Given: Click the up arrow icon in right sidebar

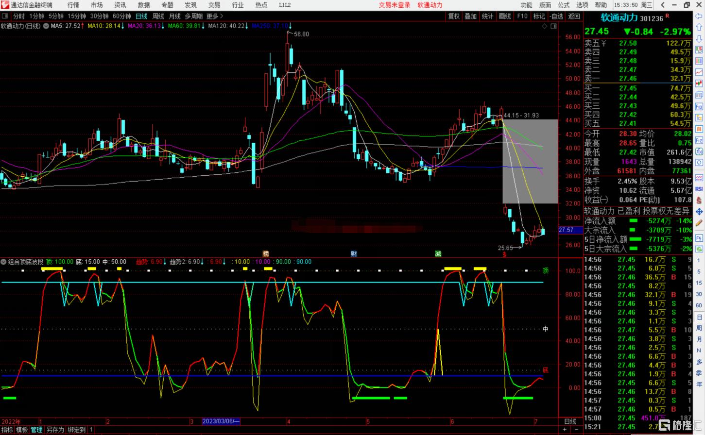Looking at the screenshot, I should (x=699, y=27).
